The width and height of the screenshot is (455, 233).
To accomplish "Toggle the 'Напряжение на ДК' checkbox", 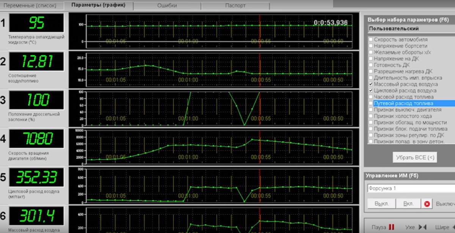I will coord(370,59).
